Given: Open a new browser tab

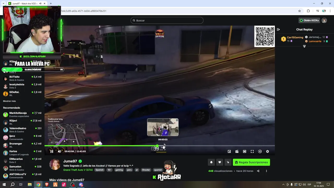Looking at the screenshot, I should [x=51, y=4].
